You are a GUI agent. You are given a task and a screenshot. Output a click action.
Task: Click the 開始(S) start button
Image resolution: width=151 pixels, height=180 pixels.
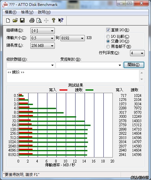click(134, 65)
